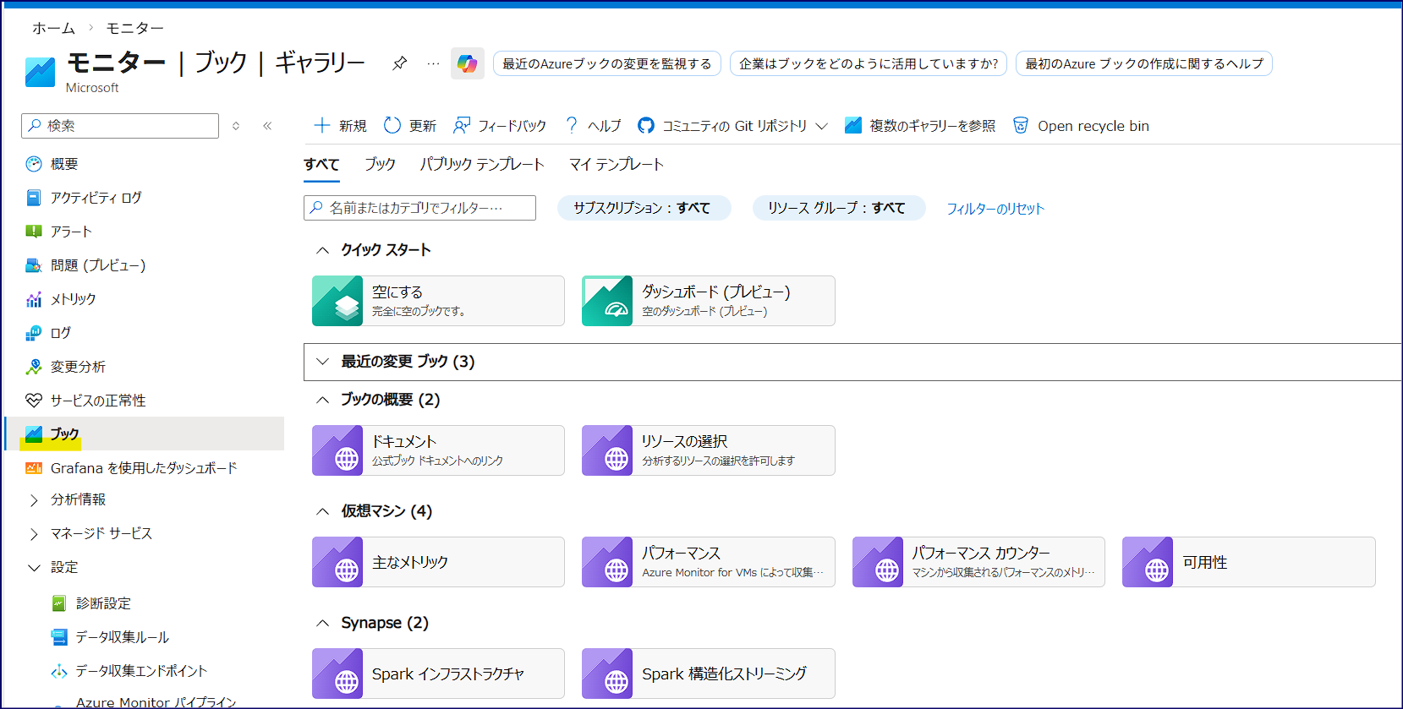Open the コミュニティの Git リポジトリ dropdown arrow

coord(822,126)
